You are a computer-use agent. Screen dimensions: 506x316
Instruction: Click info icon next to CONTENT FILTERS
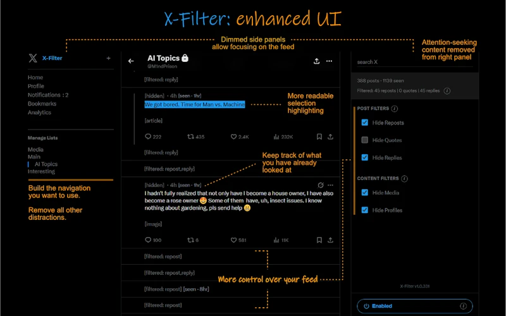(x=404, y=179)
